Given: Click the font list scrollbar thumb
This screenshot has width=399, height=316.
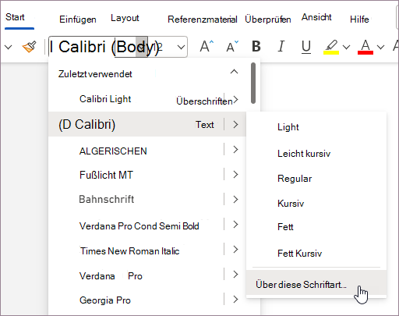Looking at the screenshot, I should pos(253,83).
